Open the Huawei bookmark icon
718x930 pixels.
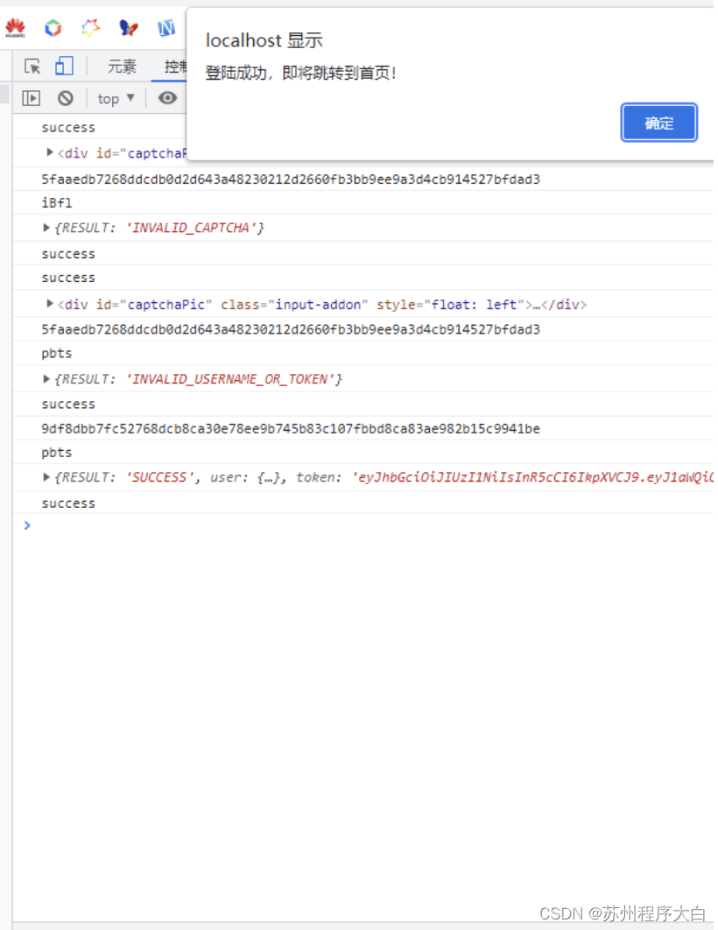coord(16,28)
